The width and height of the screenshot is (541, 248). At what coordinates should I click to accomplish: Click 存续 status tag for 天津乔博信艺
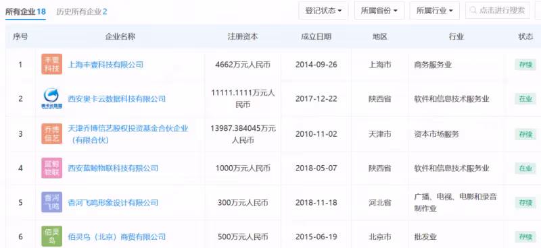point(525,134)
